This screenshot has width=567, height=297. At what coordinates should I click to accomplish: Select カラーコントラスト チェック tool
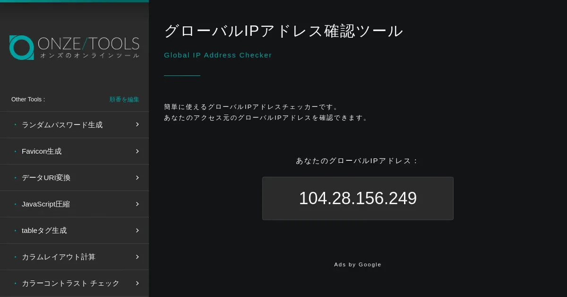[70, 283]
